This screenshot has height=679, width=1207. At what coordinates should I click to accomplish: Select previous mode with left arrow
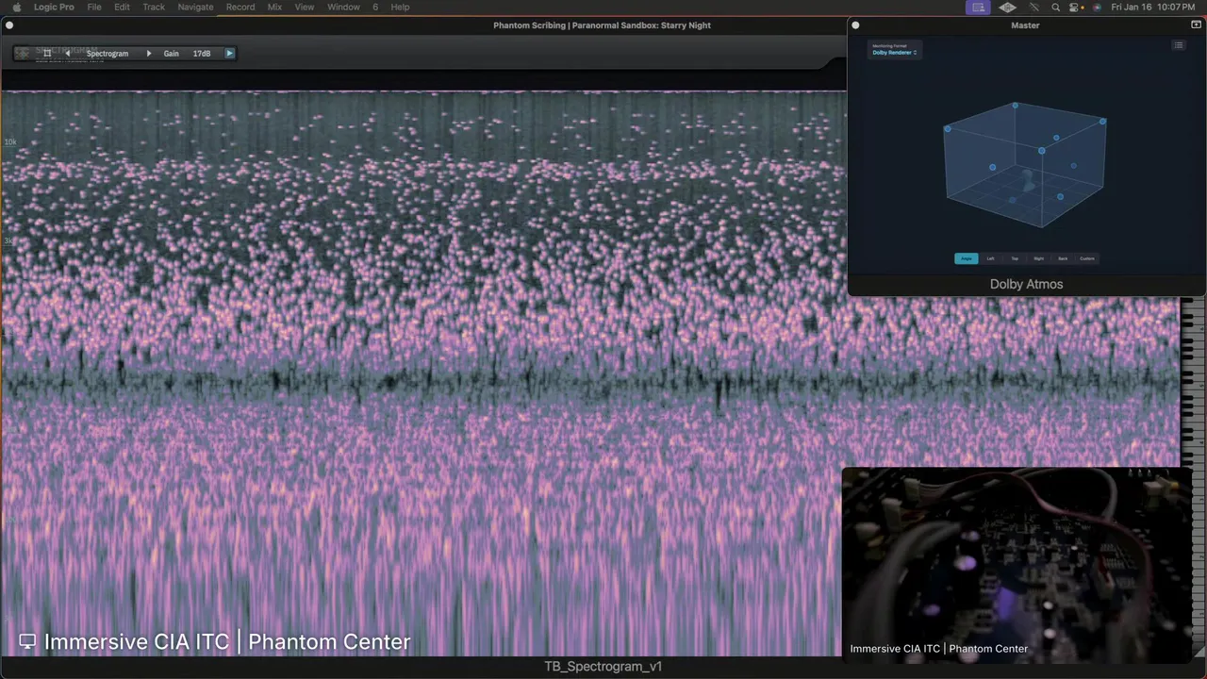67,54
